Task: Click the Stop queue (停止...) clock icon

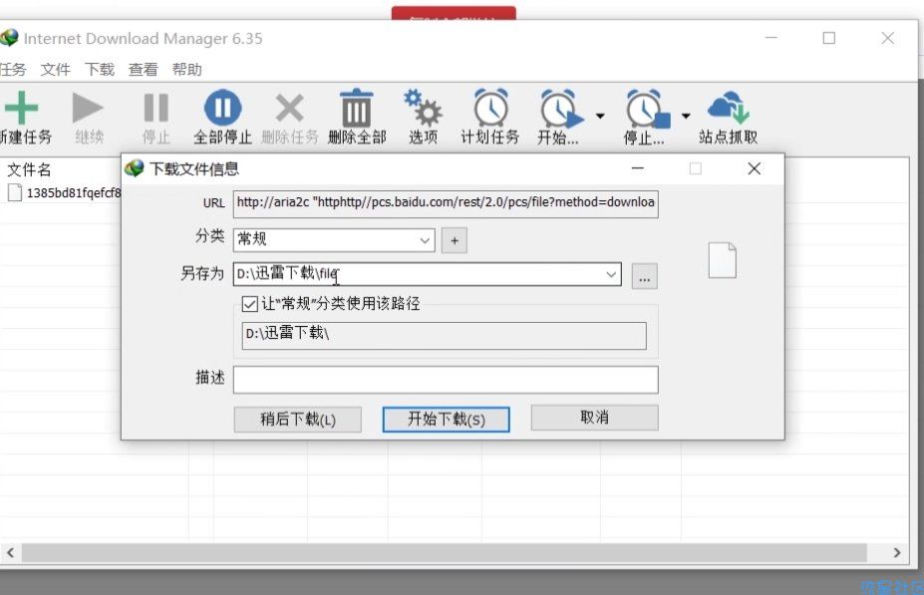Action: tap(648, 108)
